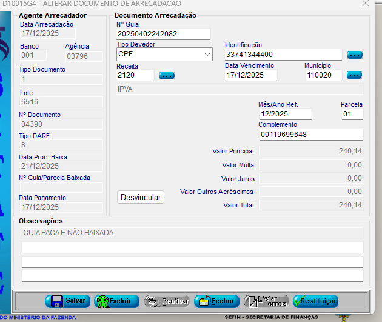Open lookup button next to Identificação field
The image size is (382, 322).
[x=355, y=55]
